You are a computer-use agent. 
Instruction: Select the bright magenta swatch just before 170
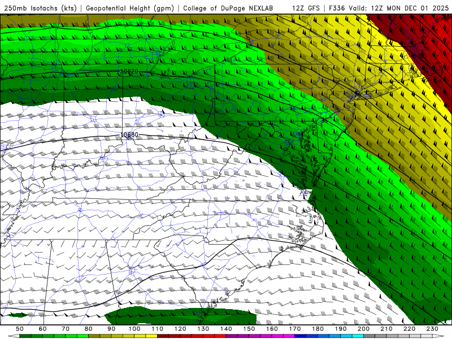[289, 336]
